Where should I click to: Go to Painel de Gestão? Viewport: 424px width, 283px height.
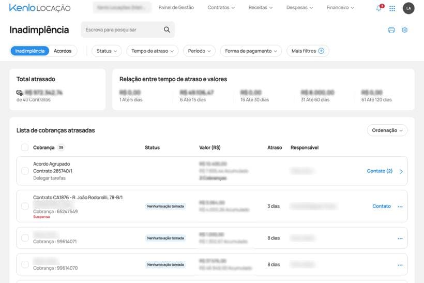pyautogui.click(x=176, y=8)
